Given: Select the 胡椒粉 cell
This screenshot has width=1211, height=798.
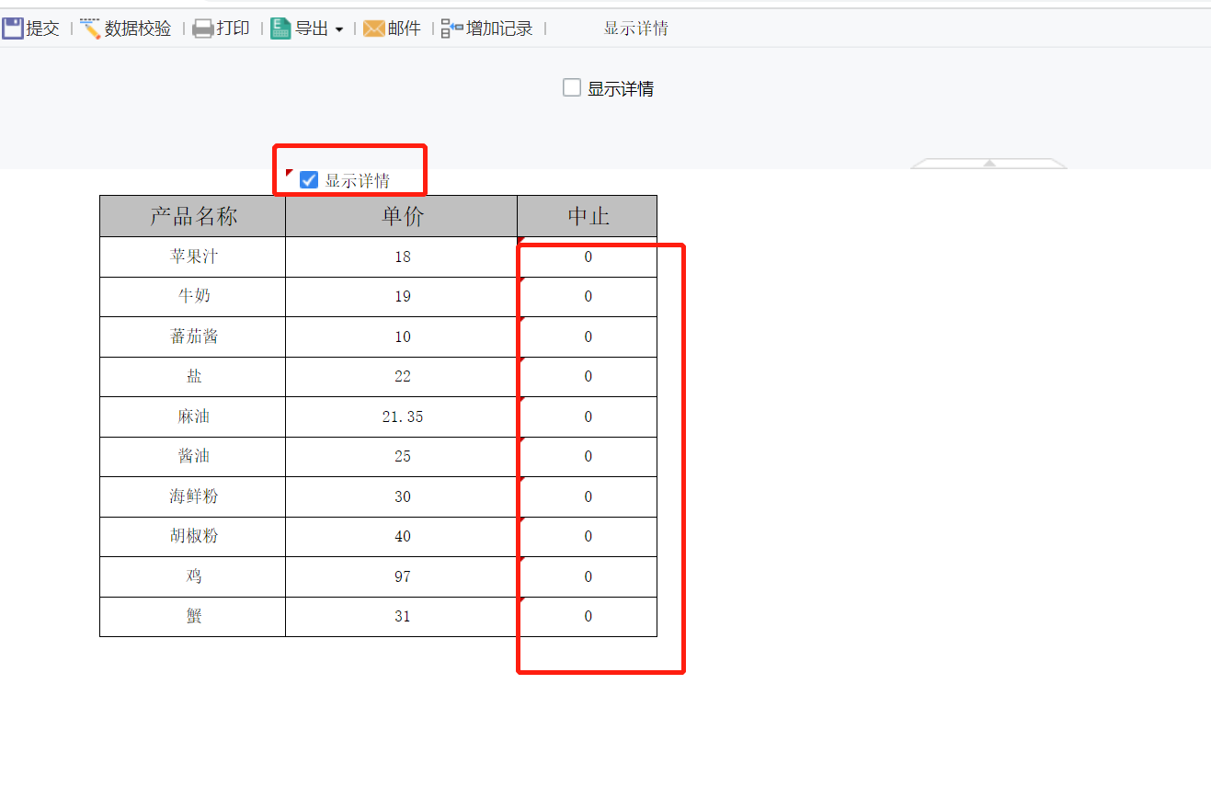Looking at the screenshot, I should pos(193,536).
